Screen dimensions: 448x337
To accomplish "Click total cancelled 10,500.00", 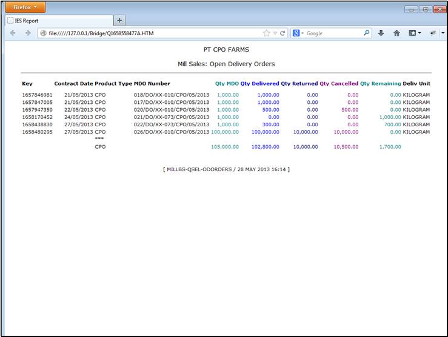I will click(x=346, y=147).
